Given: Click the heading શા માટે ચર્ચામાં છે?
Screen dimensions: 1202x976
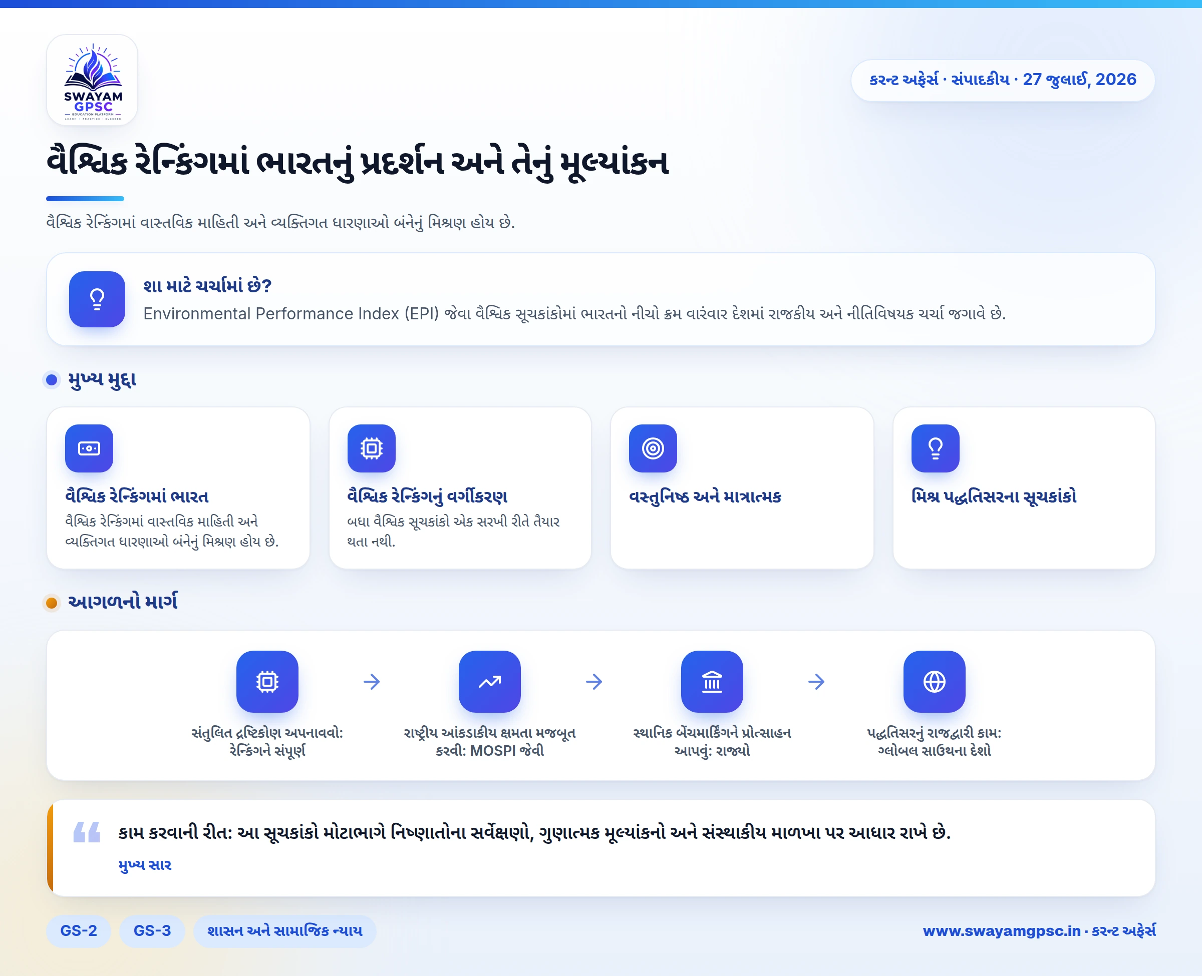Looking at the screenshot, I should tap(207, 286).
